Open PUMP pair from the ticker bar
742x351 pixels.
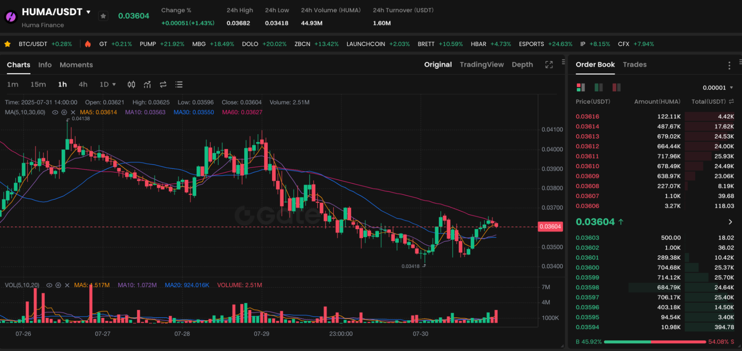[162, 44]
